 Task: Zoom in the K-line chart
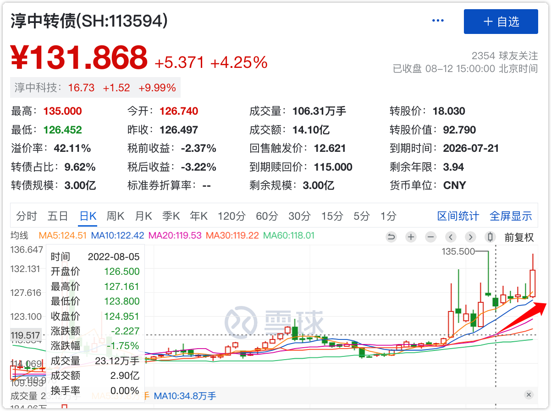[411, 237]
